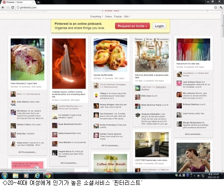Click Request an Invite button
224x188 pixels.
pyautogui.click(x=132, y=26)
